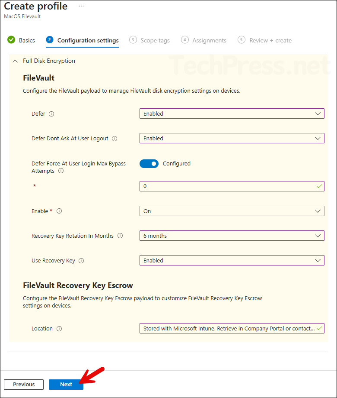Click the MacOS Filevault subtitle text

tap(22, 16)
